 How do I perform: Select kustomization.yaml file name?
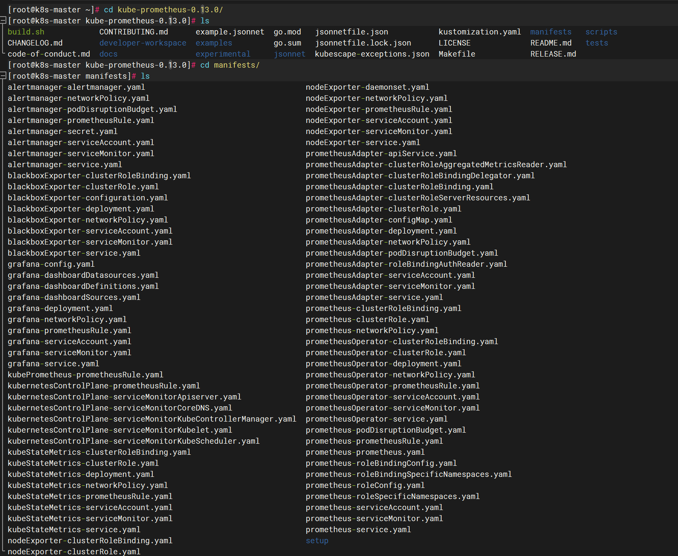(480, 32)
